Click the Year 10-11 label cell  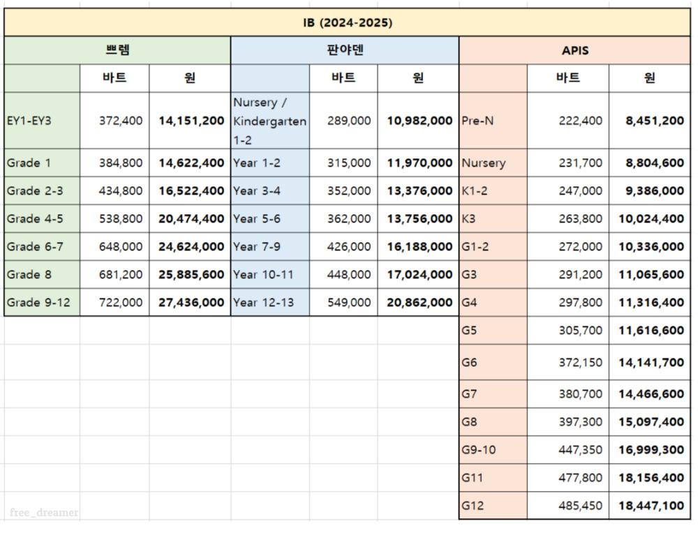[x=270, y=275]
